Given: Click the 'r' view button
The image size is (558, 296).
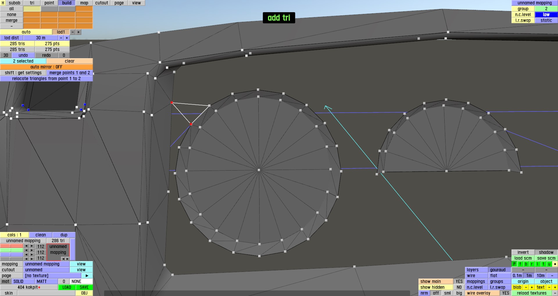Looking at the screenshot, I should [532, 264].
